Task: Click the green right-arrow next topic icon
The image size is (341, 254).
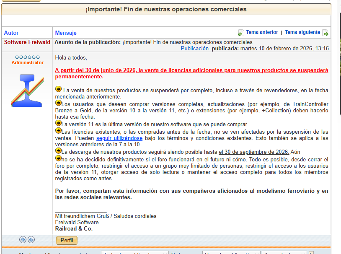Action: (325, 33)
